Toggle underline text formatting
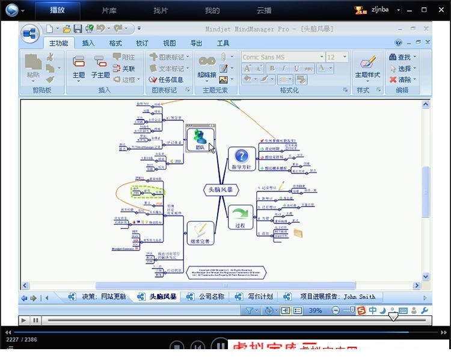The height and width of the screenshot is (363, 451). (x=296, y=68)
